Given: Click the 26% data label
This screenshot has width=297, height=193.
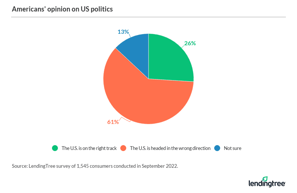Looking at the screenshot, I should click(190, 43).
